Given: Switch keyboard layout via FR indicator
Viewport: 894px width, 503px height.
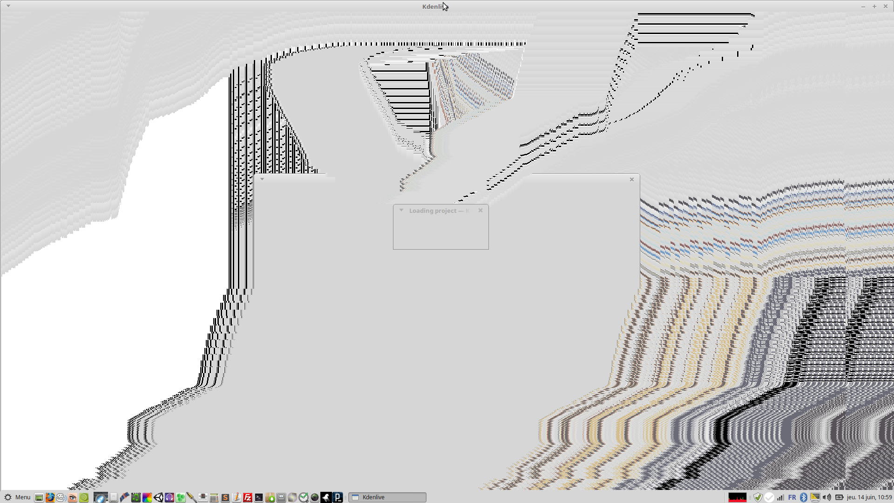Looking at the screenshot, I should [792, 497].
